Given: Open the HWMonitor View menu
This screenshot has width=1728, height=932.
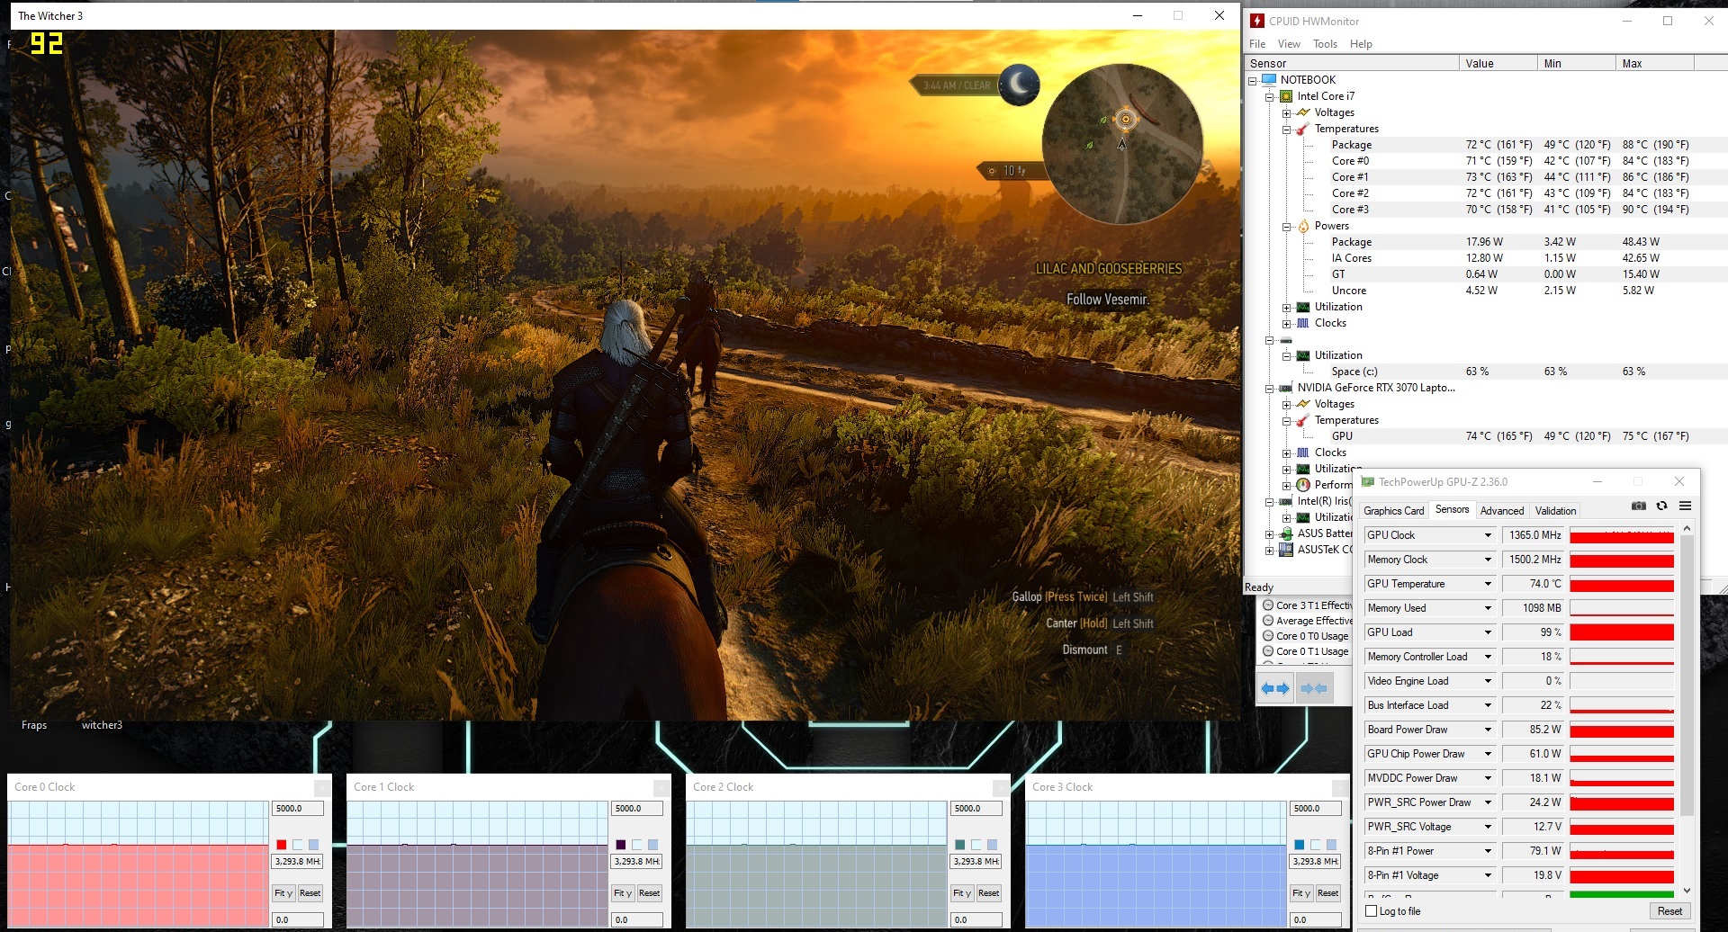Looking at the screenshot, I should pos(1289,44).
